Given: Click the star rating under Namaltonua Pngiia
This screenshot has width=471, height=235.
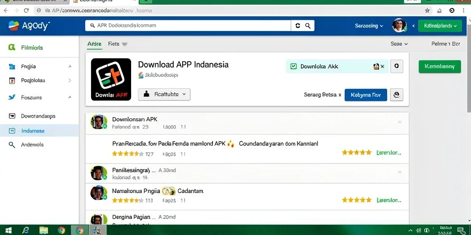Looking at the screenshot, I should pos(128,200).
